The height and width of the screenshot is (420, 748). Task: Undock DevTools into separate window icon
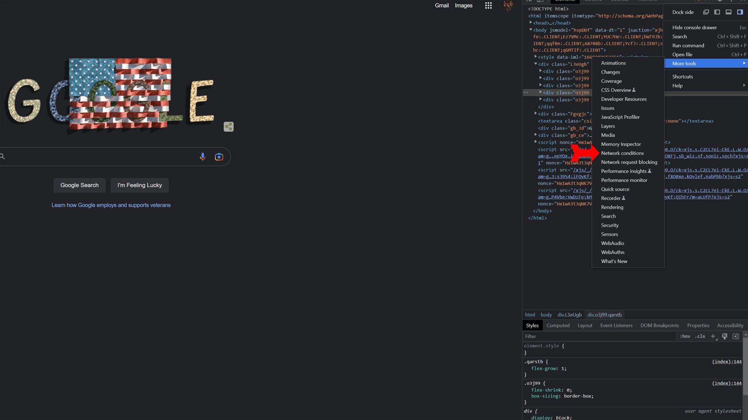706,12
